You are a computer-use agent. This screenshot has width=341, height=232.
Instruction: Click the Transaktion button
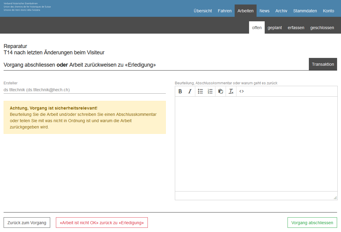pos(323,64)
